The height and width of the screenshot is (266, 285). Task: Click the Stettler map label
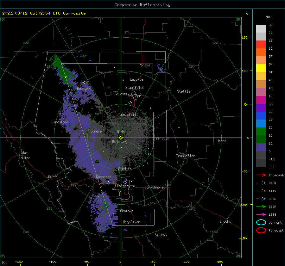(185, 91)
